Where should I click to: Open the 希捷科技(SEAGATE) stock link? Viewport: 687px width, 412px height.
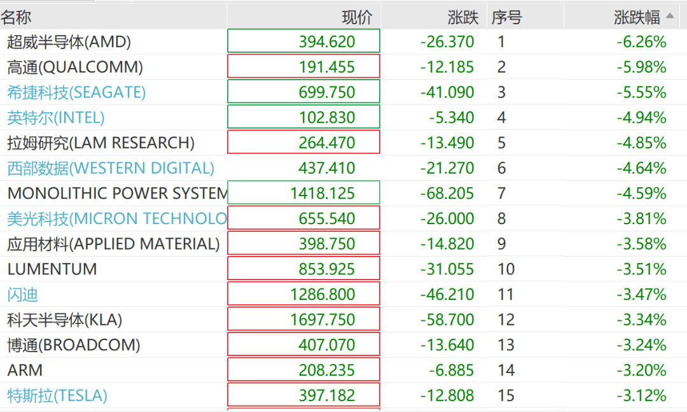coord(76,92)
